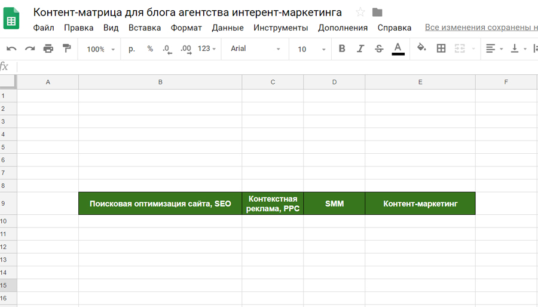Viewport: 538px width, 307px height.
Task: Toggle italic formatting
Action: coord(360,49)
